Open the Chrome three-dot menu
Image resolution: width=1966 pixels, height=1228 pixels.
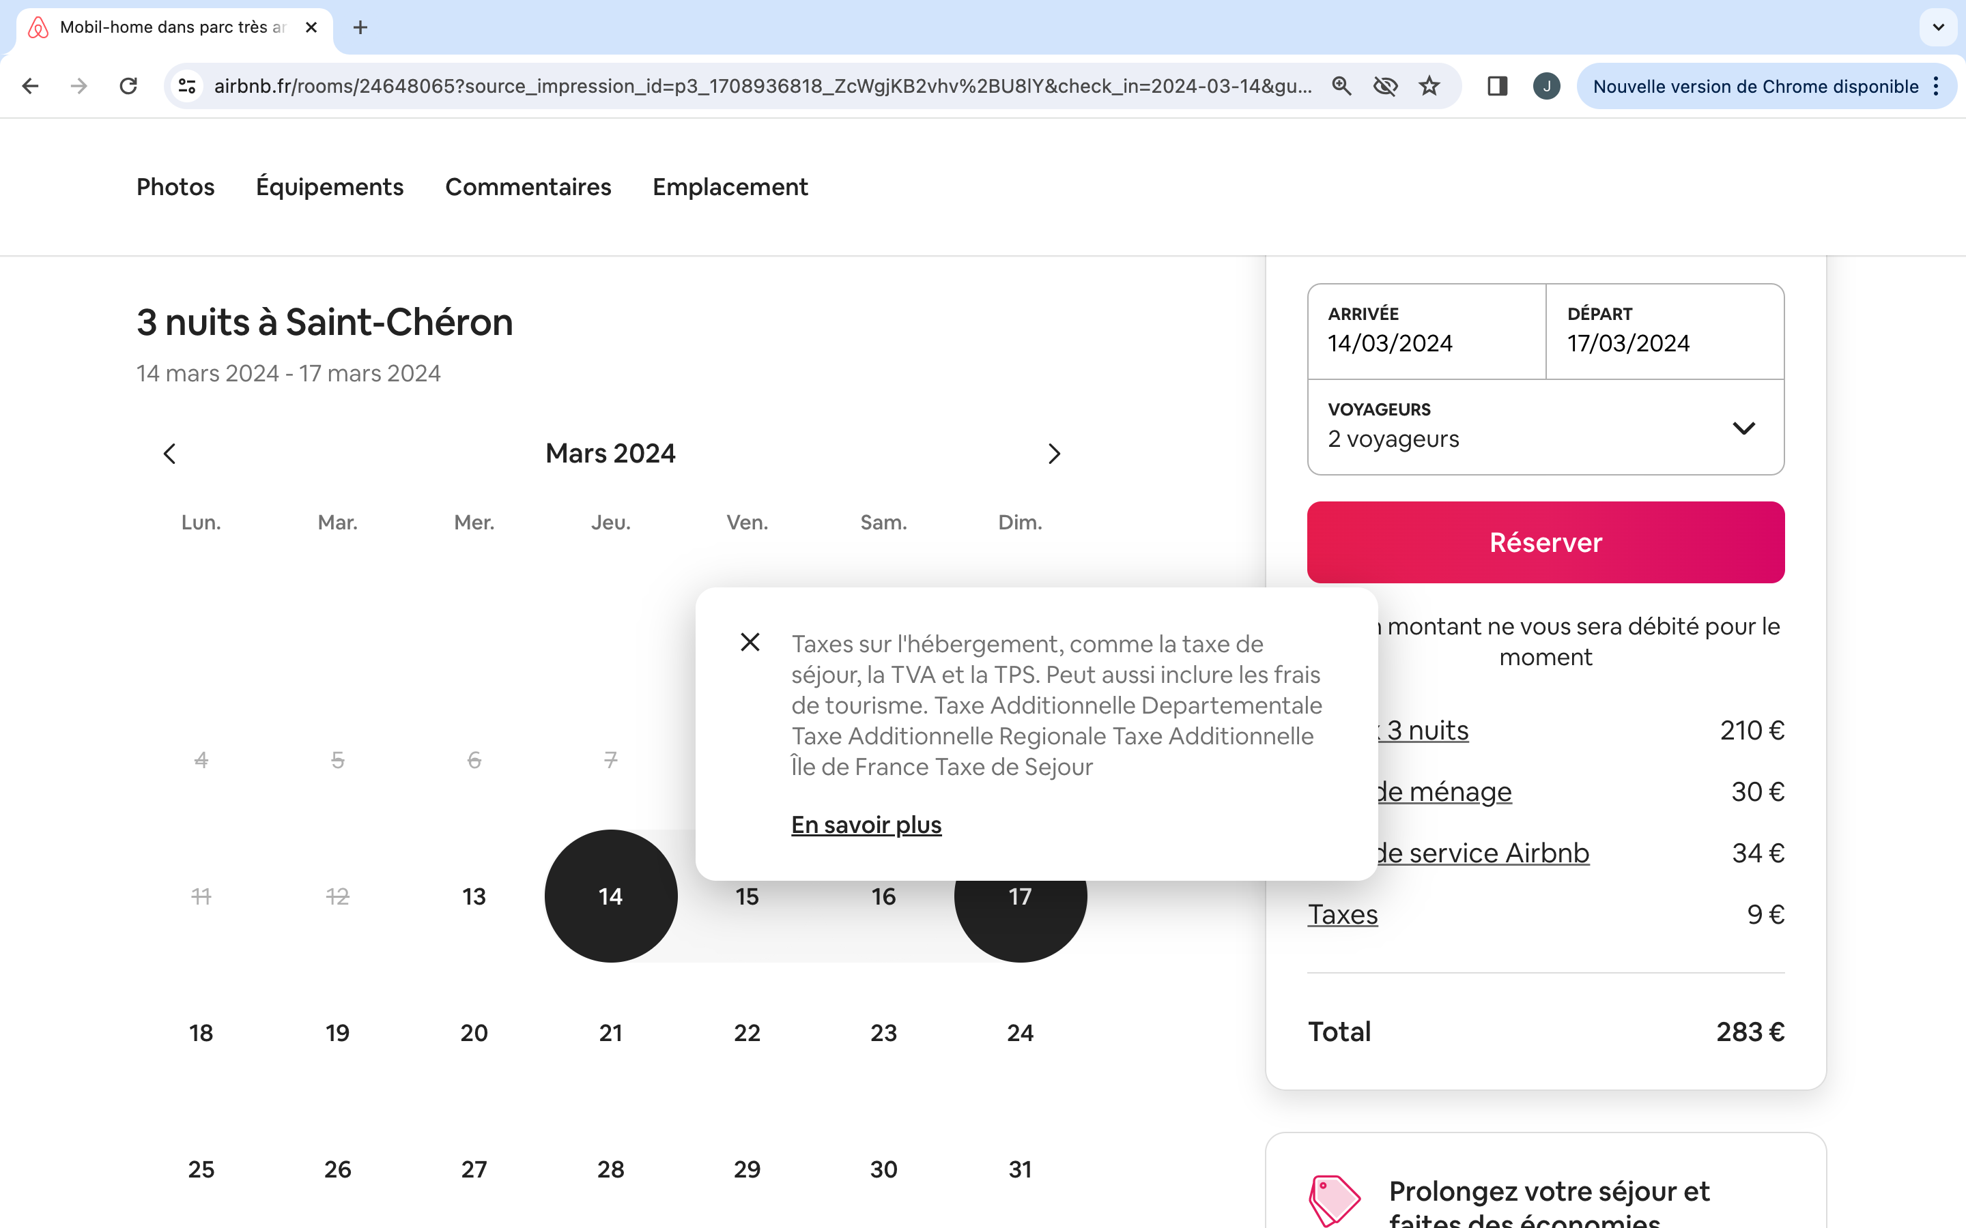pyautogui.click(x=1937, y=86)
